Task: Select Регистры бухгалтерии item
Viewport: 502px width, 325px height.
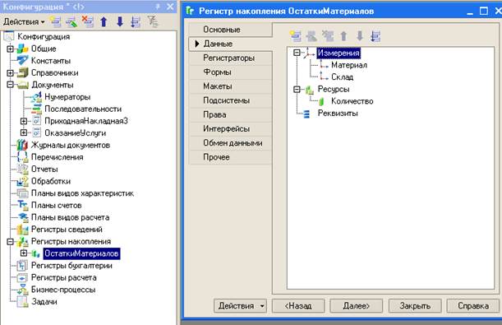Action: click(x=71, y=266)
